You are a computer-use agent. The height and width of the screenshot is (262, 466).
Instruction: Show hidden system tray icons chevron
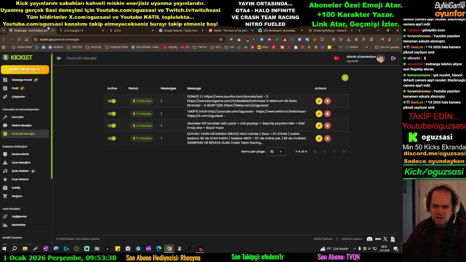tap(354, 249)
